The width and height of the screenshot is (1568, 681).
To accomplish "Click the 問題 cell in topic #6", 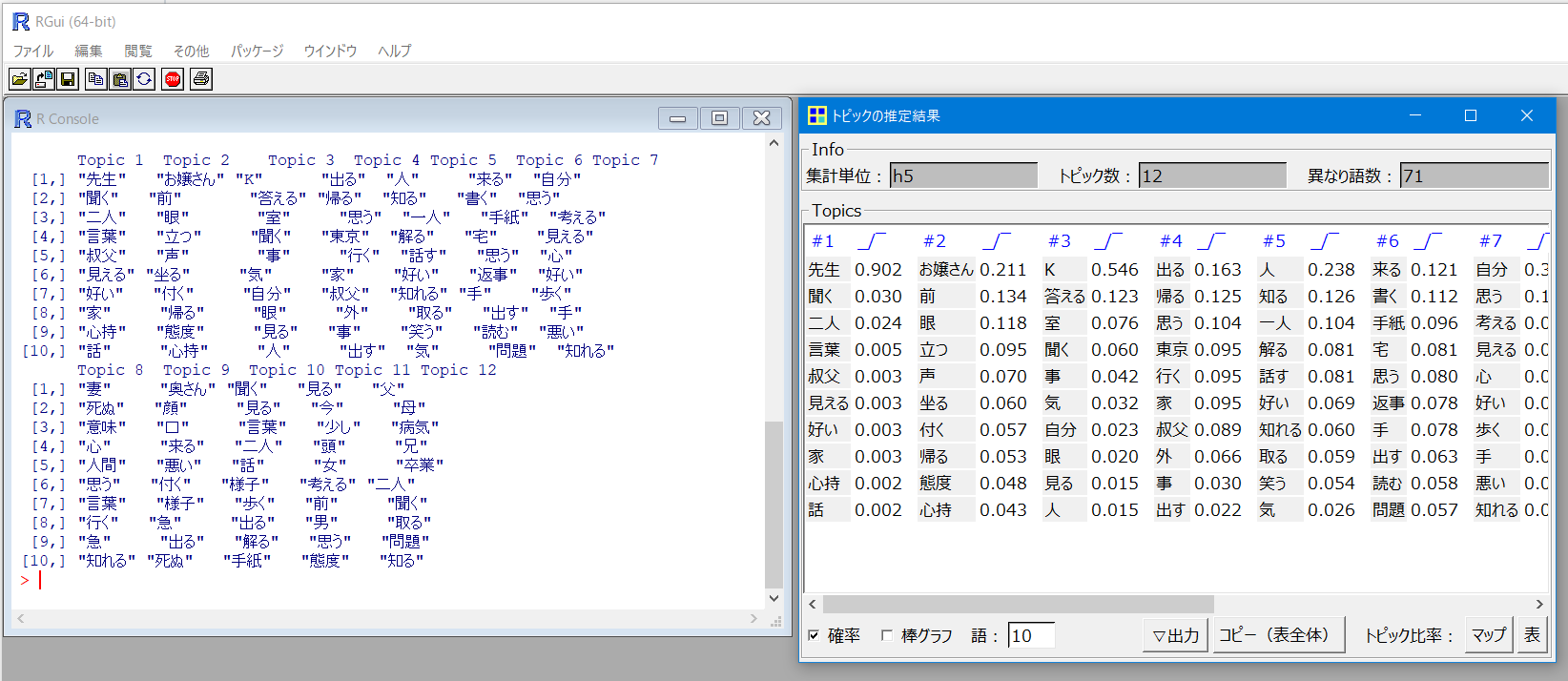I will coord(1389,510).
